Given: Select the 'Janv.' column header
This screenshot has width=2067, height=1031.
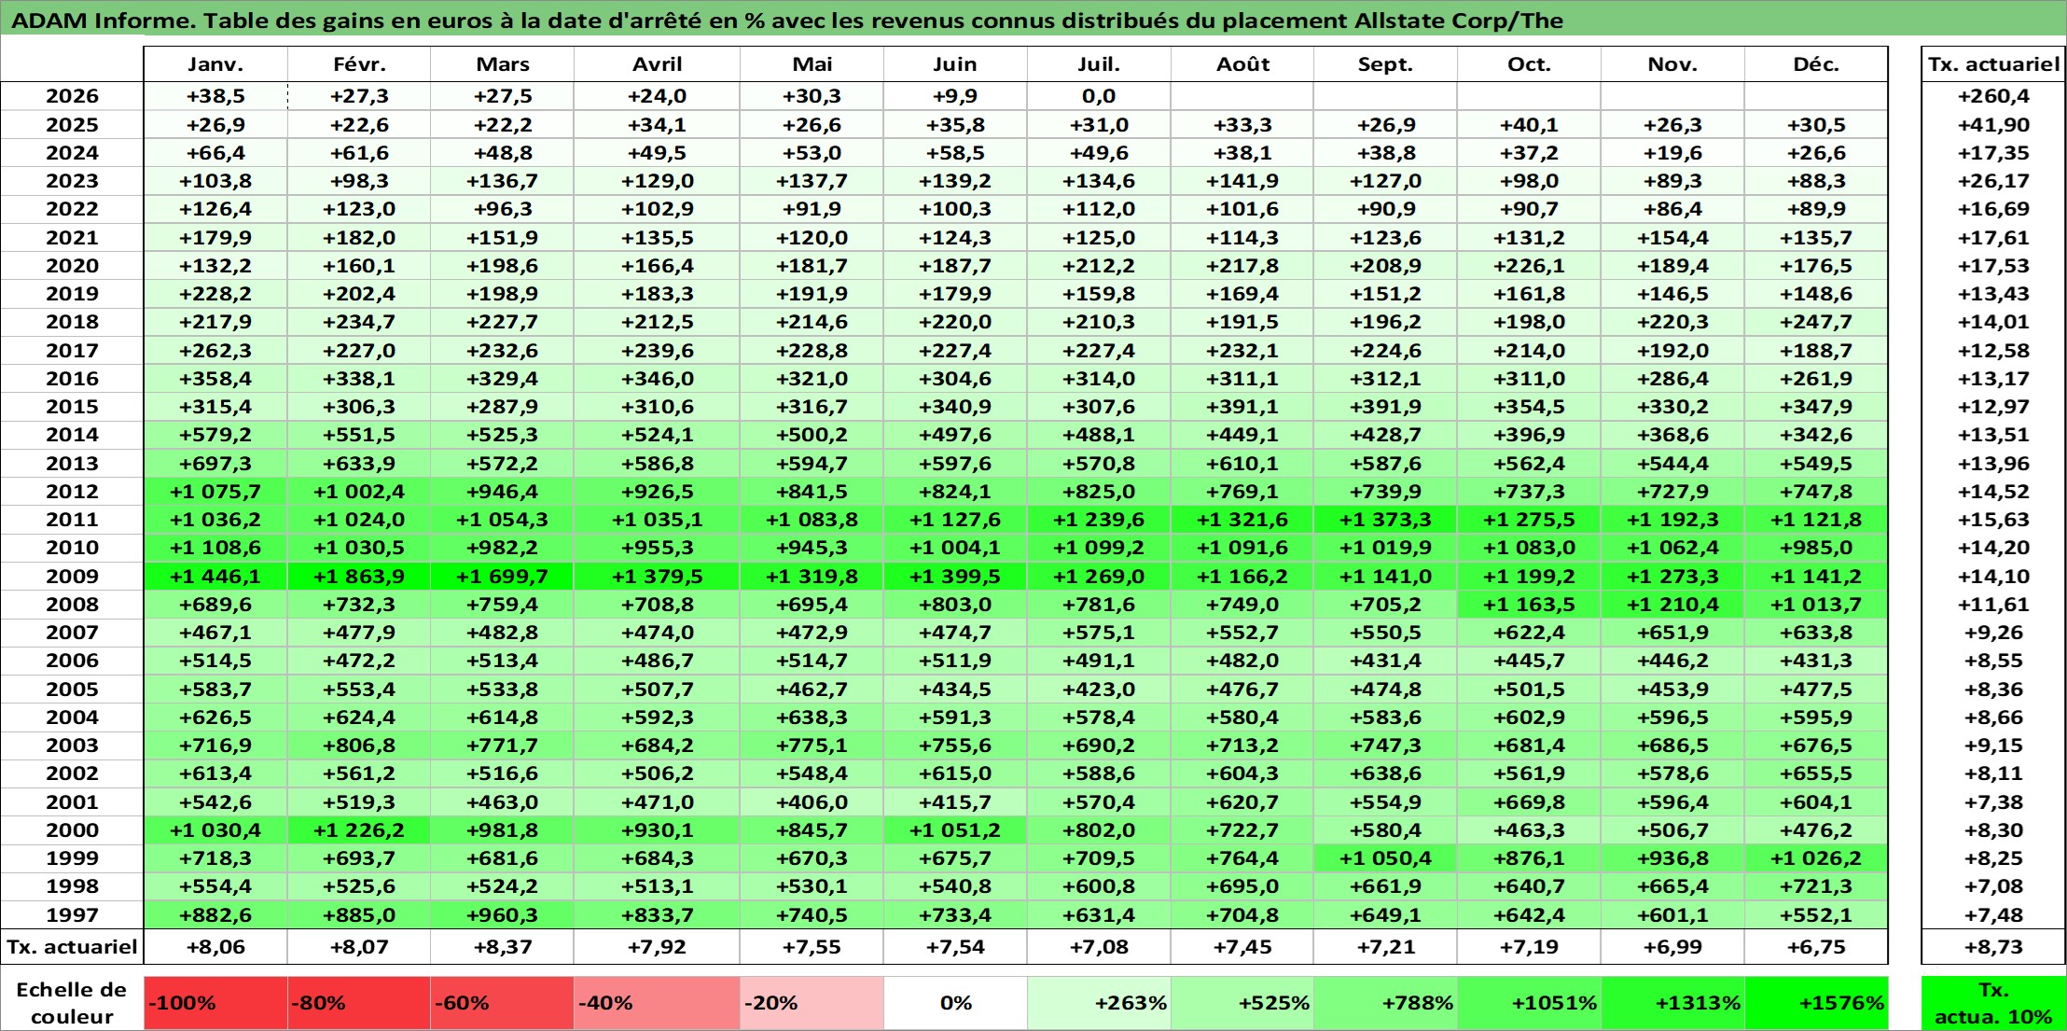Looking at the screenshot, I should 215,64.
